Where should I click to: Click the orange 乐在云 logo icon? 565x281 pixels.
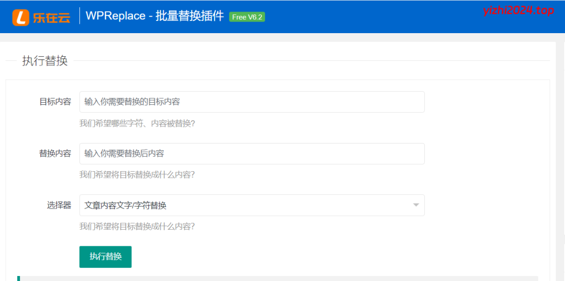21,17
